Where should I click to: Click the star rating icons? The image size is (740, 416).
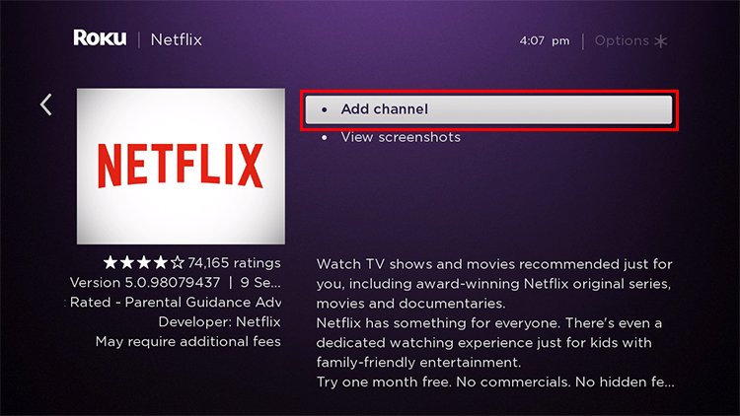click(143, 262)
